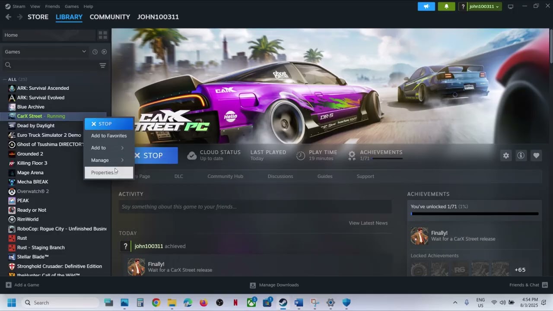Viewport: 553px width, 311px height.
Task: Click the recent activity clock filter icon
Action: [x=95, y=52]
